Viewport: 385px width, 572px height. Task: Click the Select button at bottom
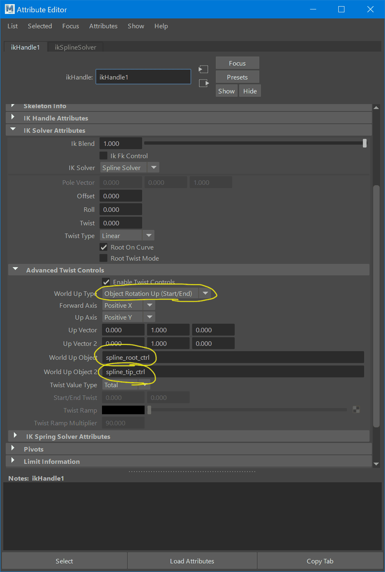pos(64,561)
